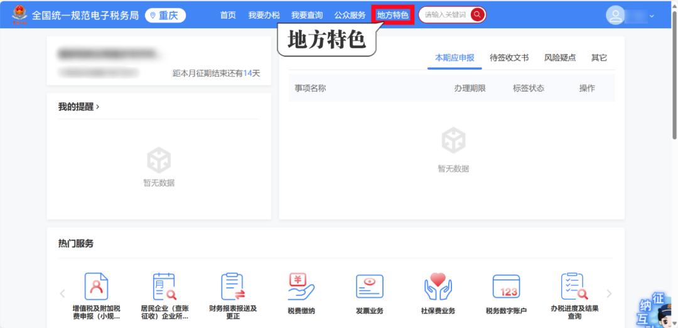
Task: Click the user avatar icon
Action: [615, 15]
